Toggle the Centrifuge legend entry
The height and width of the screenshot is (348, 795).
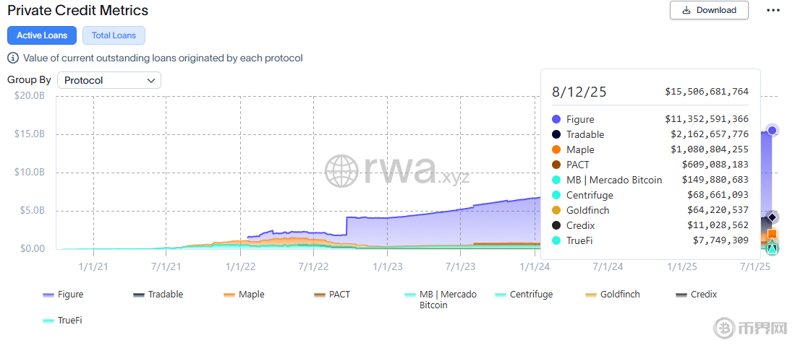click(524, 295)
